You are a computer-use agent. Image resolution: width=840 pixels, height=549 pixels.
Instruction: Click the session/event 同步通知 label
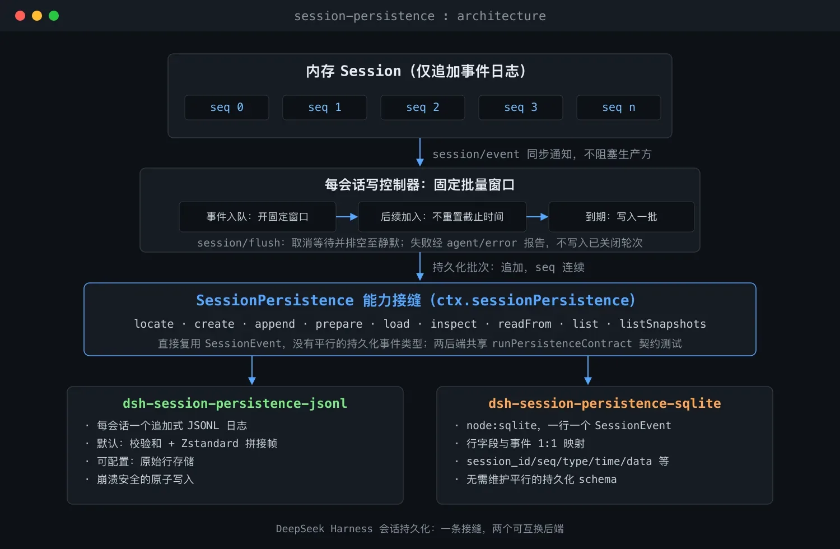point(542,154)
